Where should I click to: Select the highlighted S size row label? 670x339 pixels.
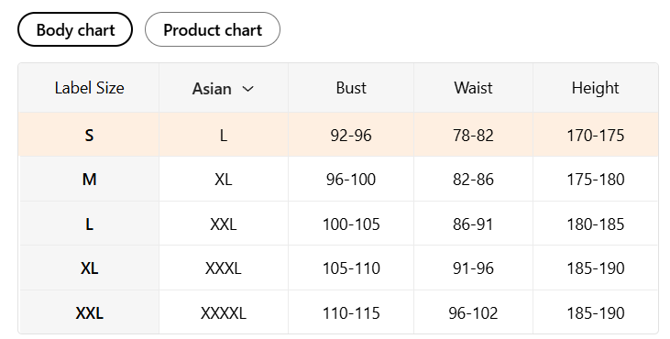coord(89,136)
